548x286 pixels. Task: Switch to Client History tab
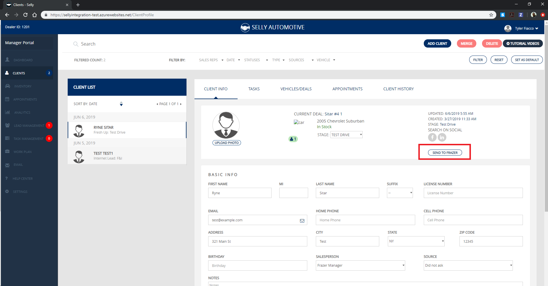(398, 89)
